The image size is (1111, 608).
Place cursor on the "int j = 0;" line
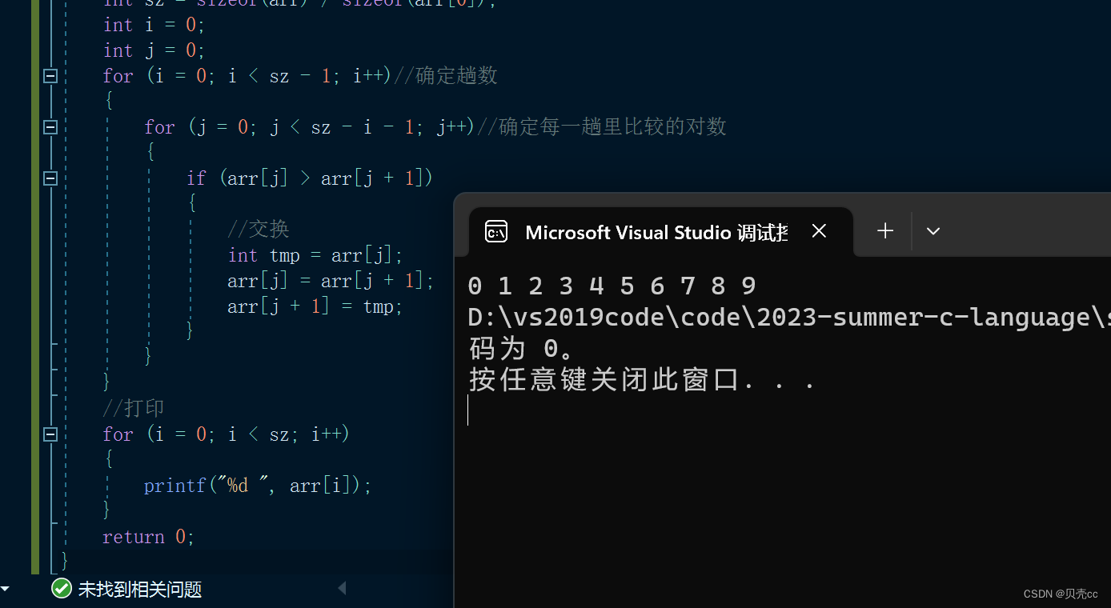154,50
